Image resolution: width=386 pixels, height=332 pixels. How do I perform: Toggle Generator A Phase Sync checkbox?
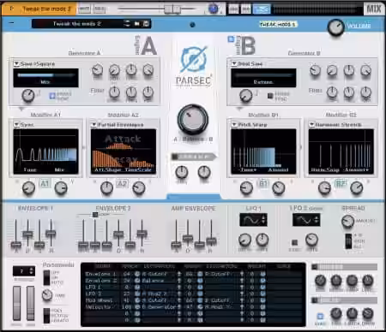pyautogui.click(x=52, y=96)
